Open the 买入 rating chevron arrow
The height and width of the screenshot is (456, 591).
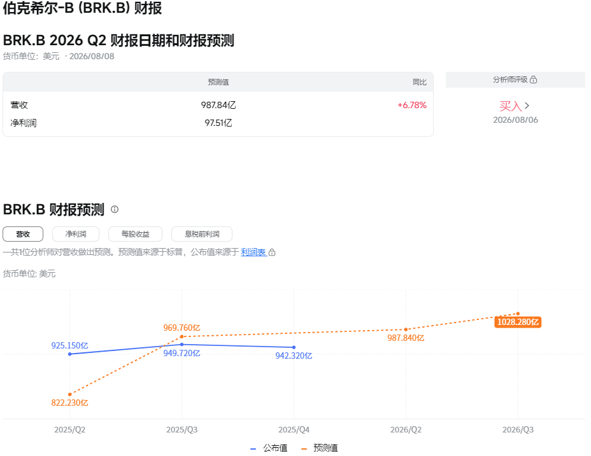(527, 106)
